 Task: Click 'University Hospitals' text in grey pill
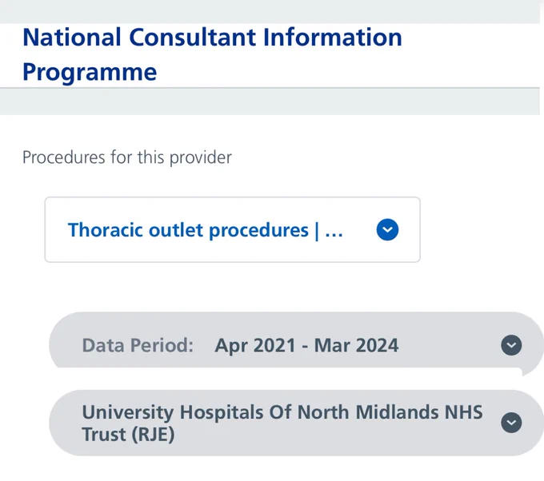point(173,412)
